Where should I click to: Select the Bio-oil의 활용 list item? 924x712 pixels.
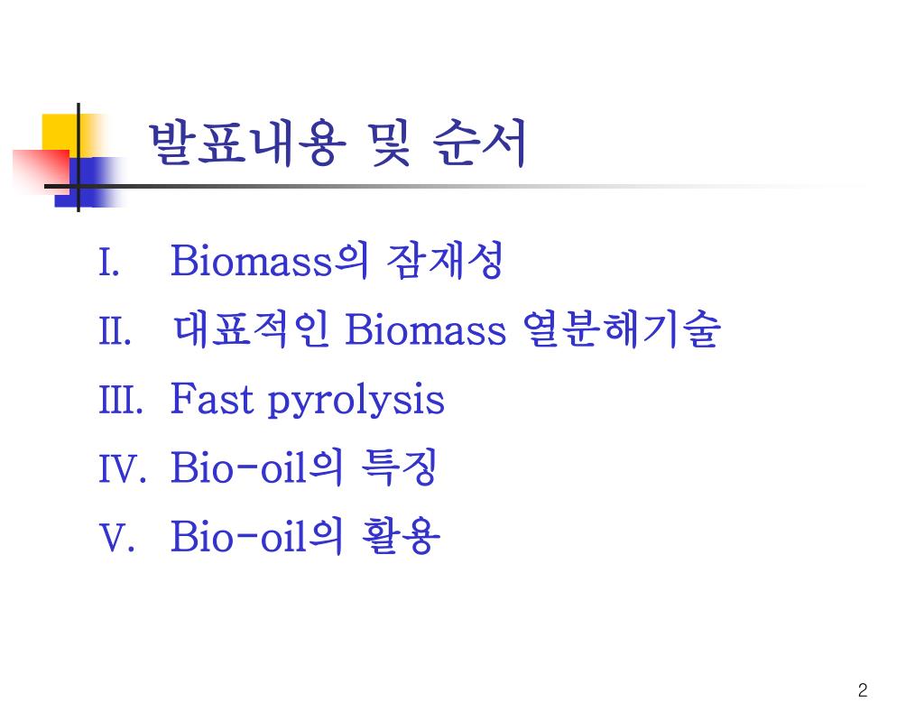pos(305,536)
